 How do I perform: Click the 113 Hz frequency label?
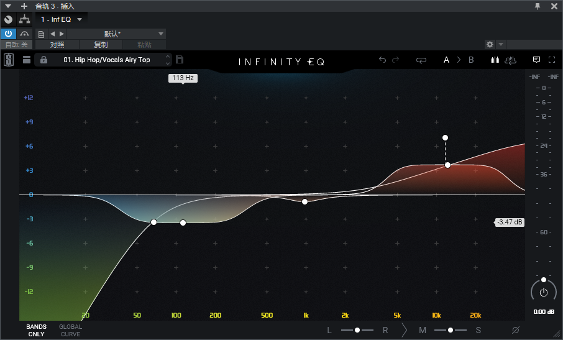click(183, 78)
